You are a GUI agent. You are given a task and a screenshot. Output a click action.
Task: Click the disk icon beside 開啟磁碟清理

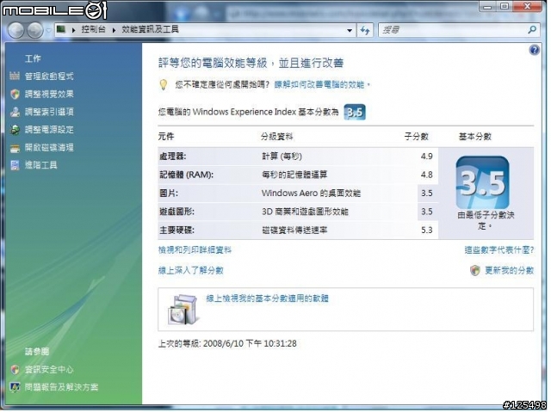point(15,148)
